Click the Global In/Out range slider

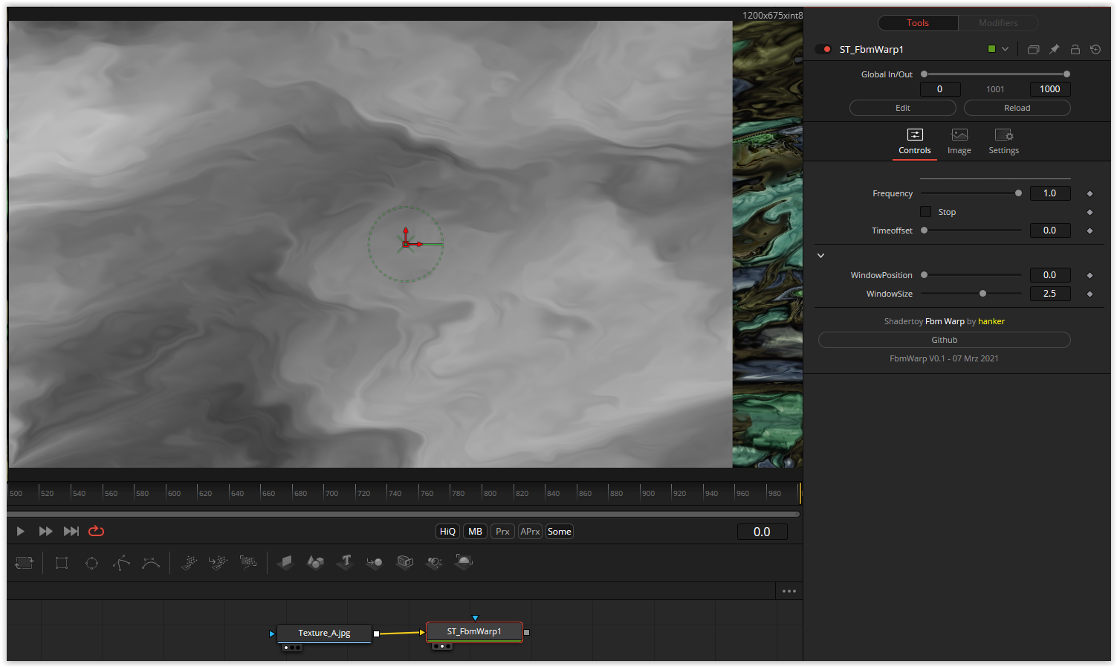pyautogui.click(x=995, y=74)
